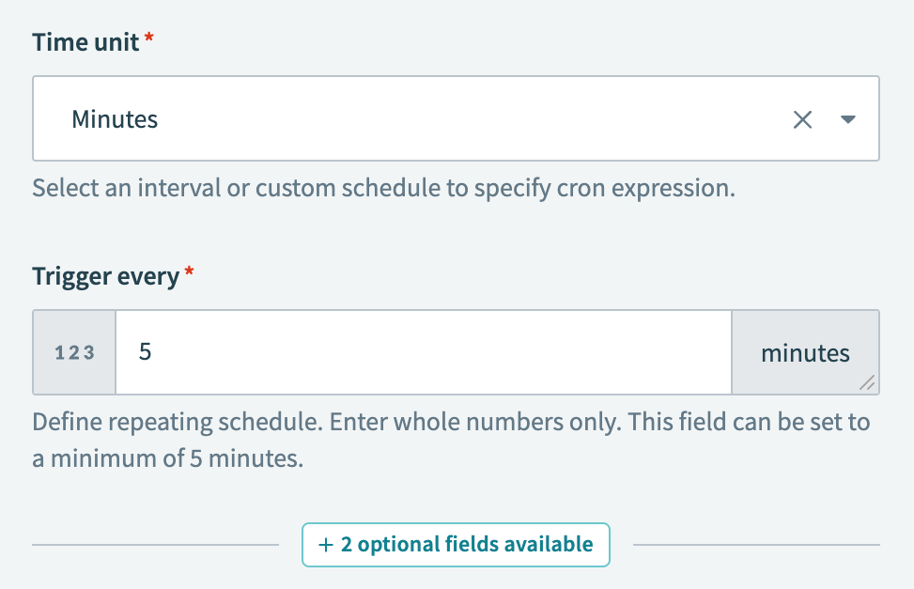Viewport: 914px width, 589px height.
Task: Select the value 5 in the input
Action: click(x=146, y=351)
